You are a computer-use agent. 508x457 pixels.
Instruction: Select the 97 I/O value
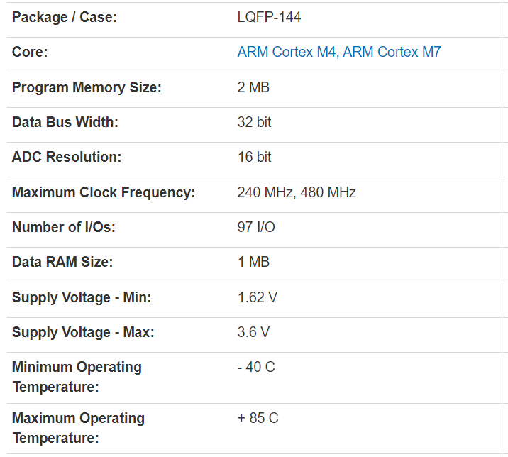coord(256,227)
